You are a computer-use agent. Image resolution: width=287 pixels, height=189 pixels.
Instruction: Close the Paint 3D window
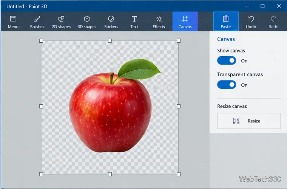(279, 6)
